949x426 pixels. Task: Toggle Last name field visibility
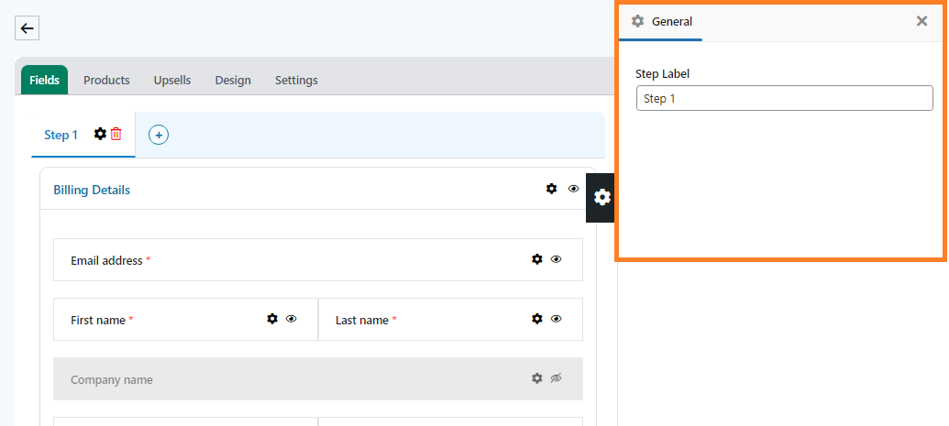[557, 318]
